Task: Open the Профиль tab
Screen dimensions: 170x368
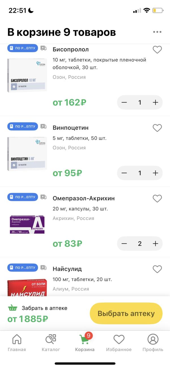Action: pyautogui.click(x=153, y=342)
